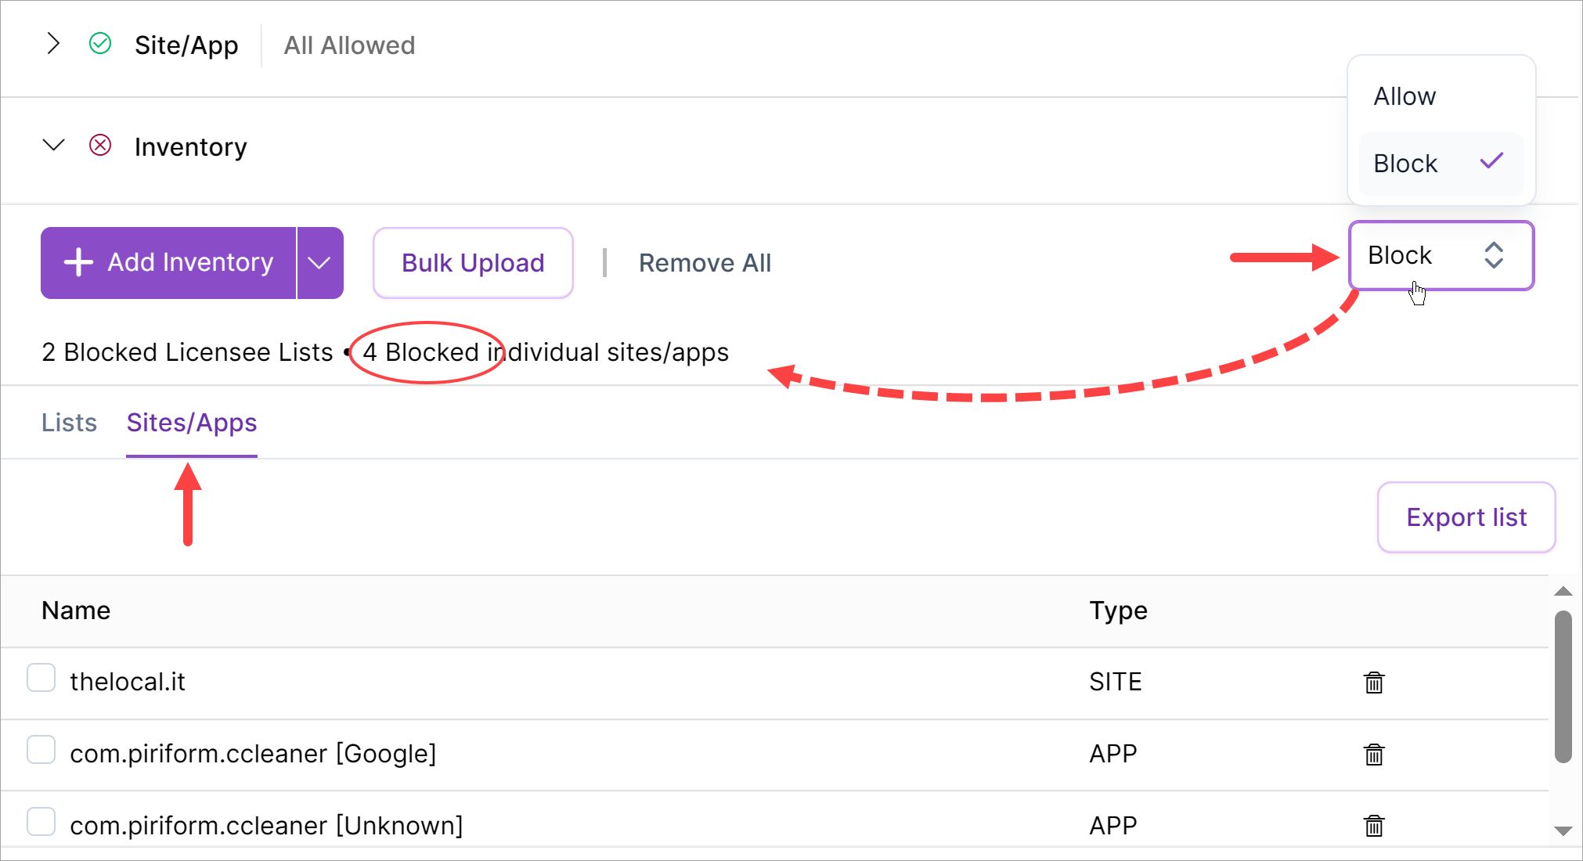The image size is (1583, 861).
Task: Click the vertical scrollbar thumb
Action: pos(1563,686)
